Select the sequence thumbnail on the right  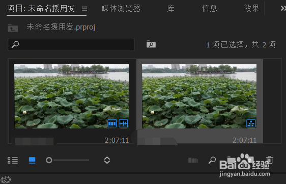199,96
